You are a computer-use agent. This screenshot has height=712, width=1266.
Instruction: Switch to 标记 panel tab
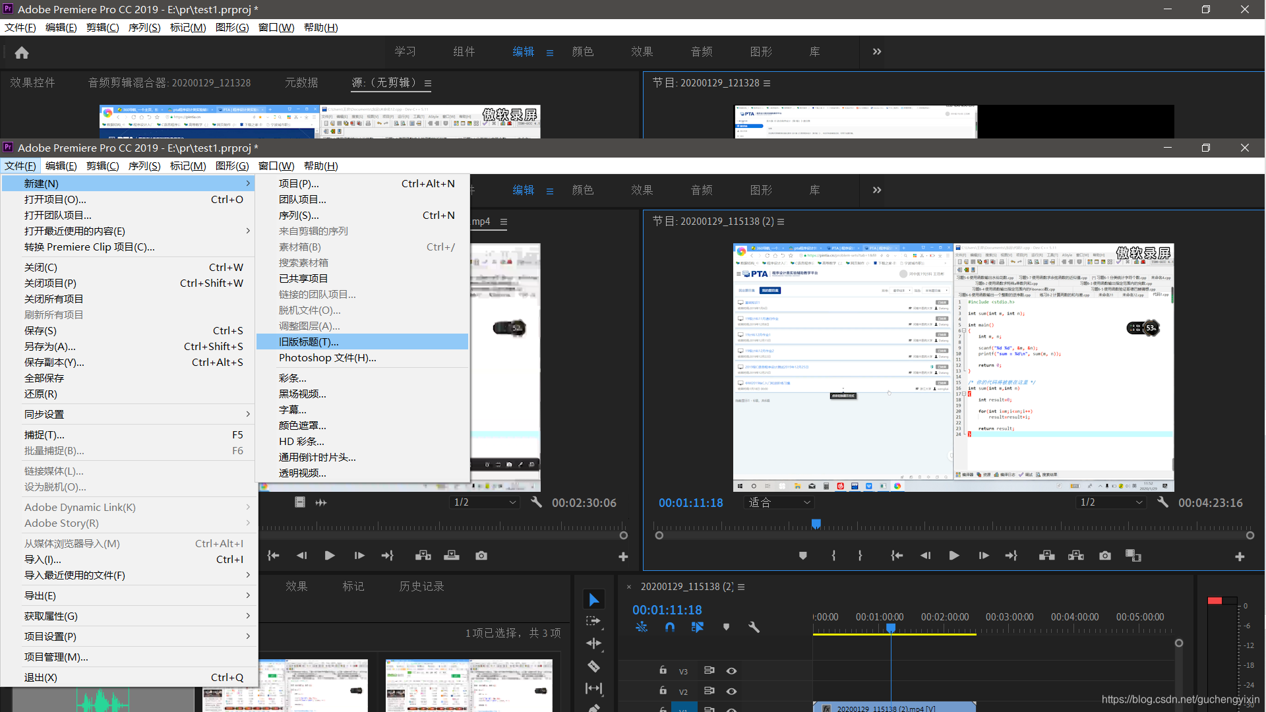353,586
